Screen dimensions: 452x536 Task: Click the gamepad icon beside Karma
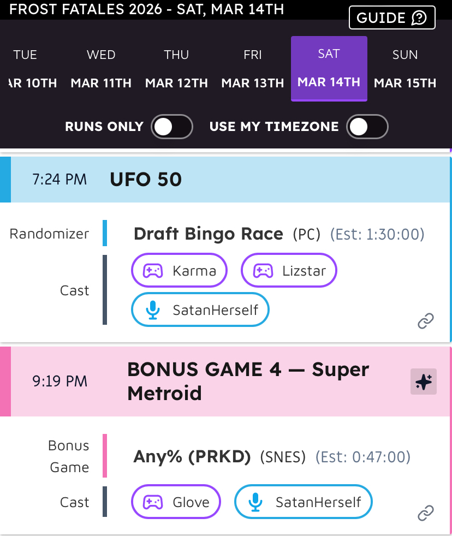point(153,271)
